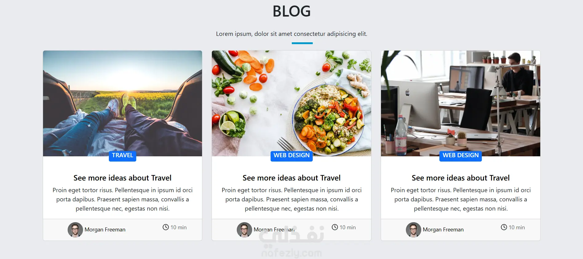Click Morgan Freeman author name on first card

105,230
